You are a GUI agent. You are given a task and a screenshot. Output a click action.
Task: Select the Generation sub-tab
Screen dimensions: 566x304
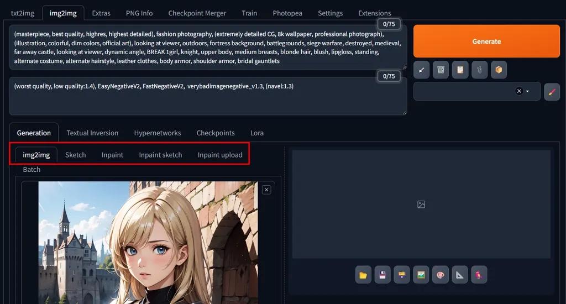pyautogui.click(x=34, y=133)
